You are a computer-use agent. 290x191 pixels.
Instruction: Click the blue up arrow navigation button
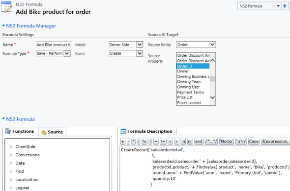pyautogui.click(x=285, y=6)
